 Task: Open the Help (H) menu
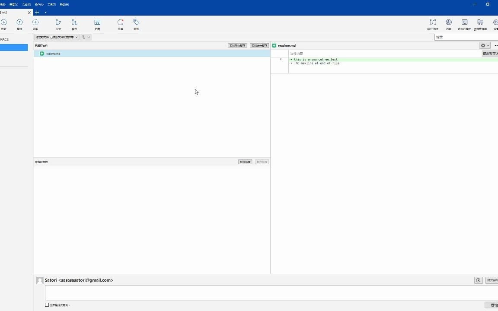[x=64, y=4]
